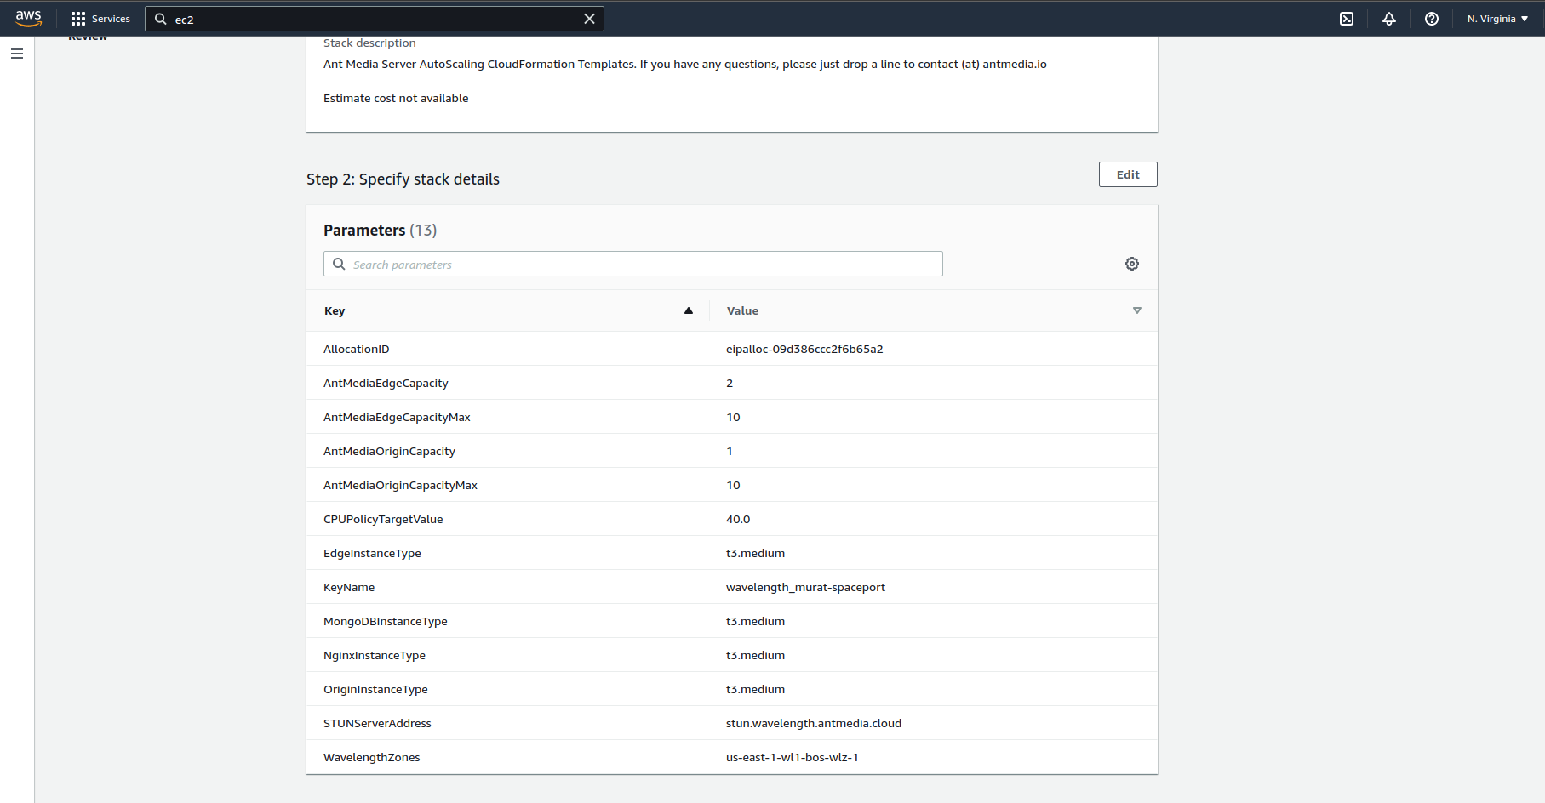
Task: Select the Step 2: Specify stack details heading
Action: 403,179
